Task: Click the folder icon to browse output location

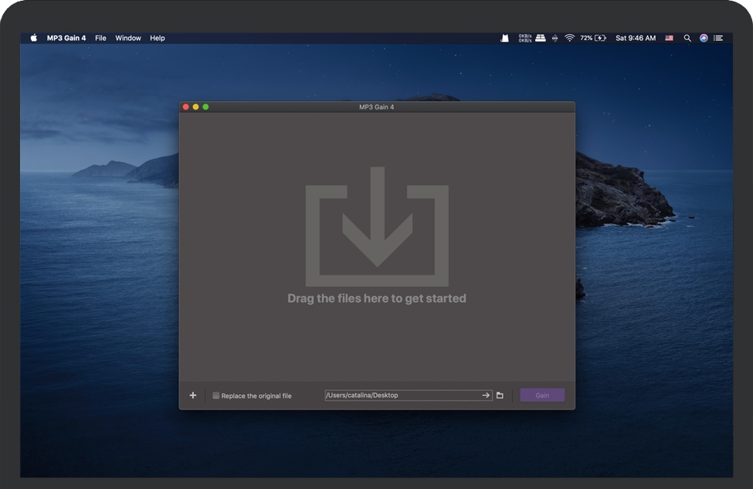Action: point(500,396)
